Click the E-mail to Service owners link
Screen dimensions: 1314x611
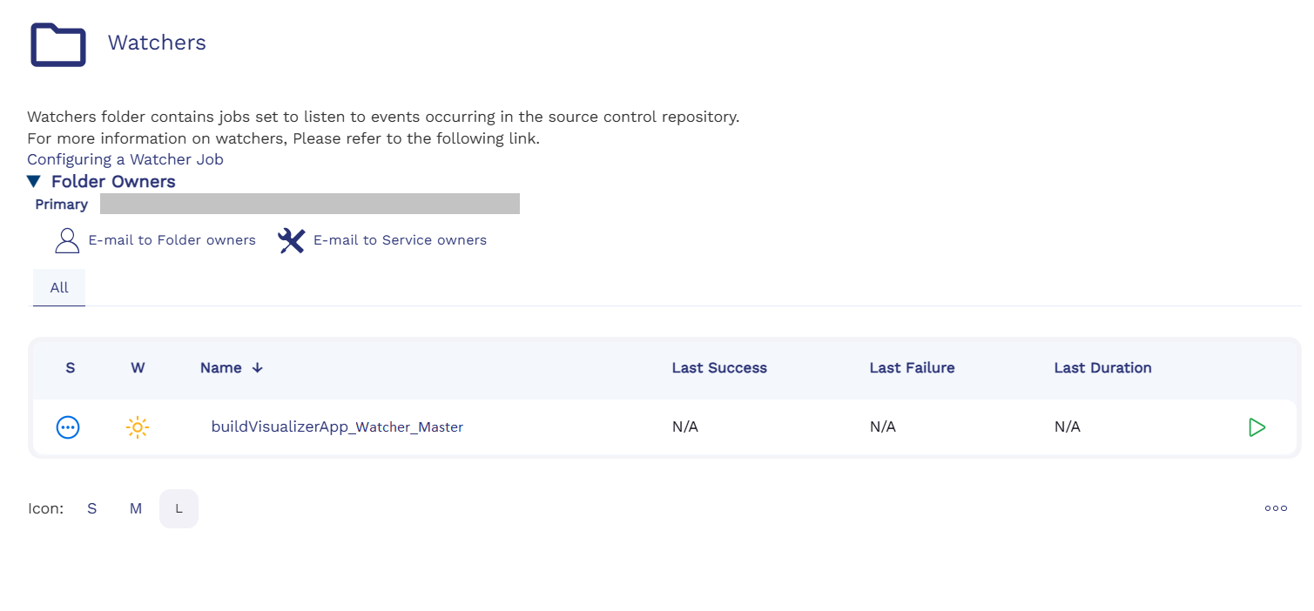pyautogui.click(x=400, y=240)
